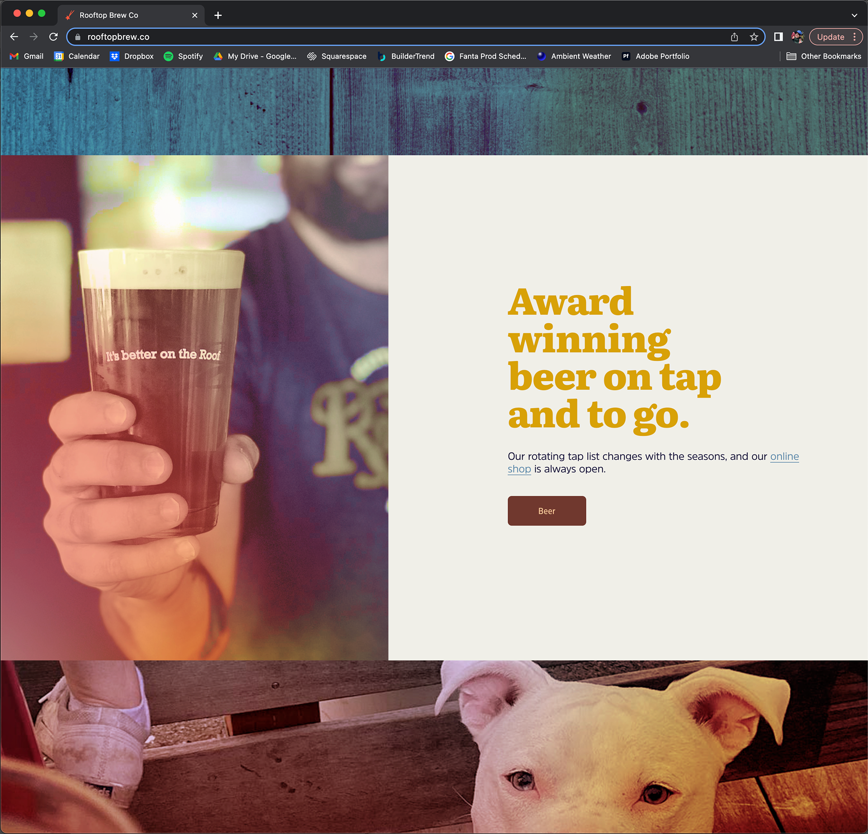Open the Gmail bookmark
The width and height of the screenshot is (868, 834).
[x=27, y=56]
